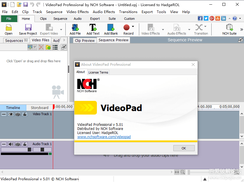Viewport: 244px width, 182px height.
Task: Toggle the Video Track 1 lock
Action: point(25,114)
